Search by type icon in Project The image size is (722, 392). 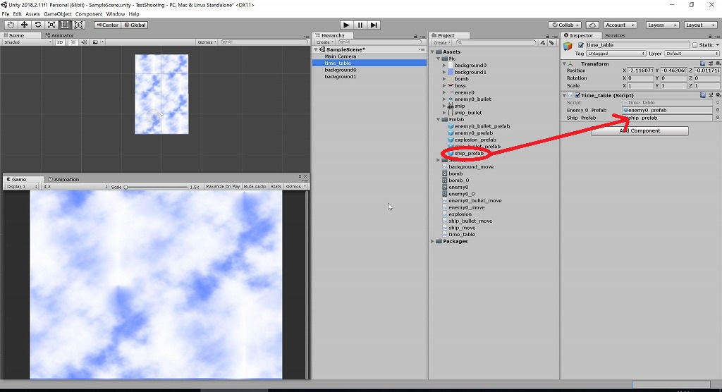pos(542,42)
